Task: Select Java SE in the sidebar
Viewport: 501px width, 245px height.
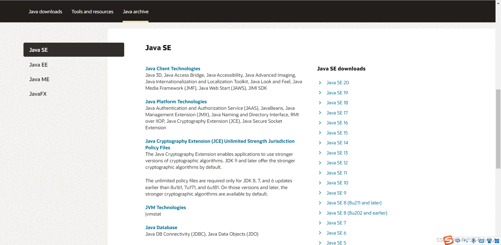Action: pyautogui.click(x=74, y=50)
